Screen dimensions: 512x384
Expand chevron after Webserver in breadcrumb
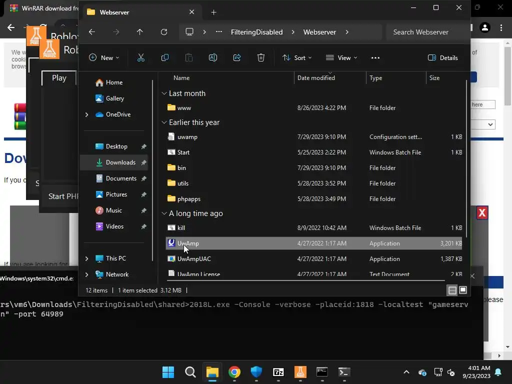[x=347, y=32]
